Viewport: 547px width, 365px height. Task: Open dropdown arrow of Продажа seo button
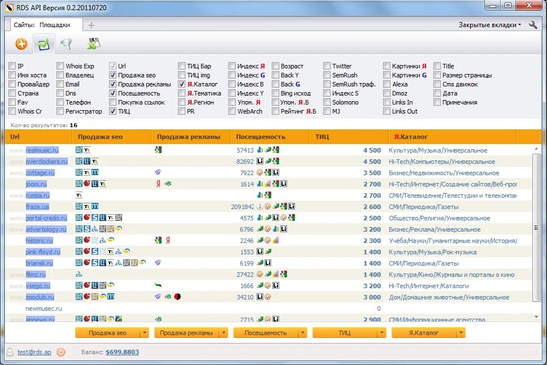145,333
